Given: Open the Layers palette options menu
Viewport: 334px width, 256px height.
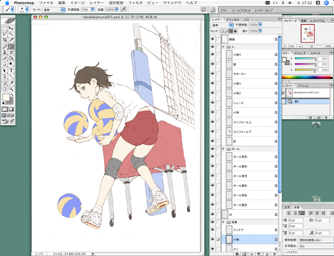Looking at the screenshot, I should [x=280, y=19].
